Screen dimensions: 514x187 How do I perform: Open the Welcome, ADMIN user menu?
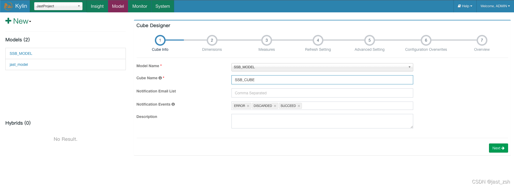point(495,6)
